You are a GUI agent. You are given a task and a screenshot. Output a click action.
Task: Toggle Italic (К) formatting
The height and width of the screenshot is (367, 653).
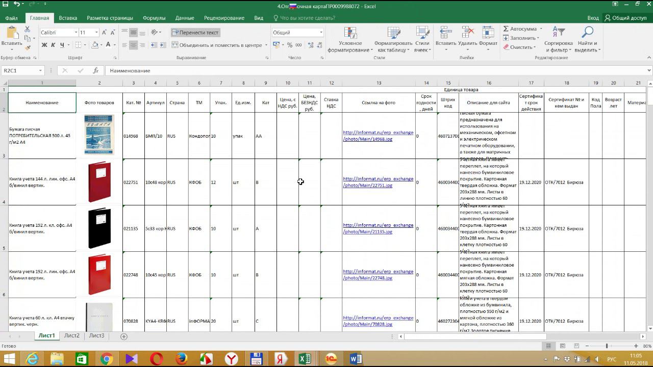(53, 45)
